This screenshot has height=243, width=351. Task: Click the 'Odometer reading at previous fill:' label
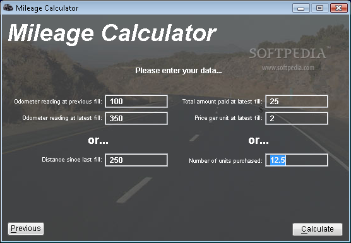[x=58, y=102]
